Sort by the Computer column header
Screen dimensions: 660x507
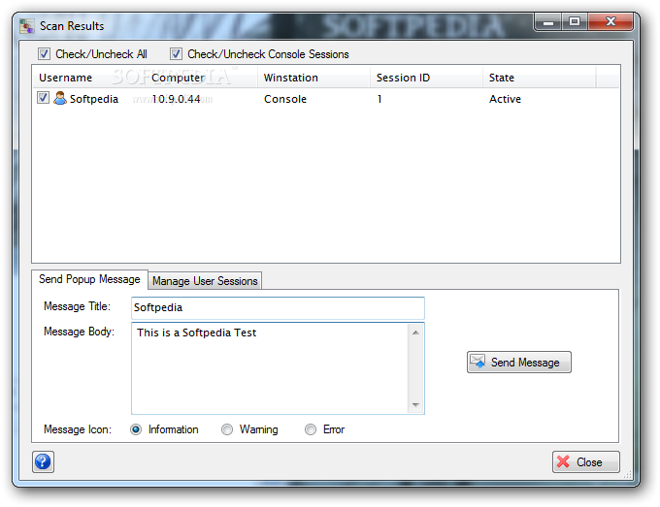(201, 78)
